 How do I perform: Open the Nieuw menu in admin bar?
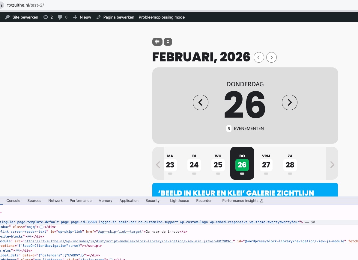point(82,17)
